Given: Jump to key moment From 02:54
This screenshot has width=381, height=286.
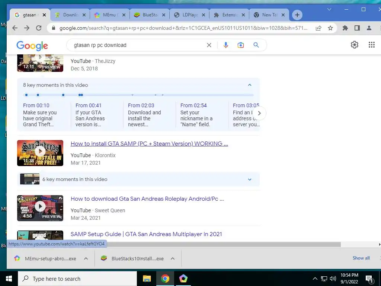Looking at the screenshot, I should coord(193,105).
